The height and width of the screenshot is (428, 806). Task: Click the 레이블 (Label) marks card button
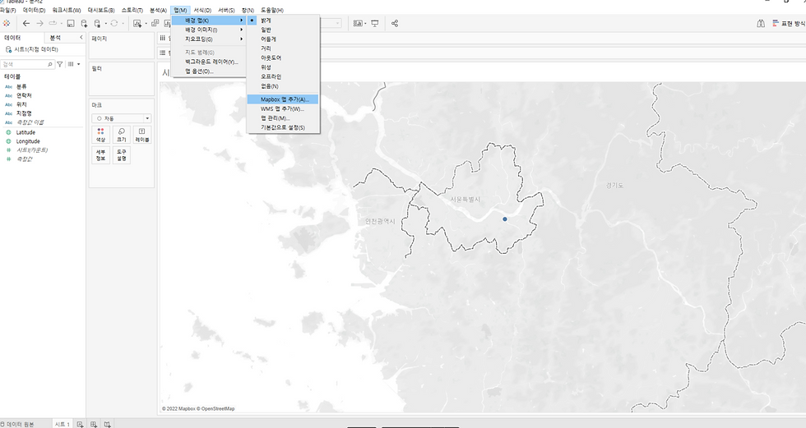point(141,135)
